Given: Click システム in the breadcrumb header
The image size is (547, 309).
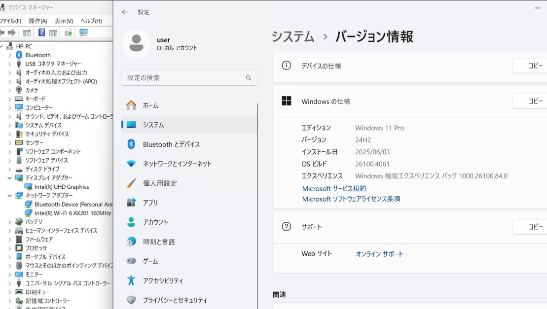Looking at the screenshot, I should point(292,36).
